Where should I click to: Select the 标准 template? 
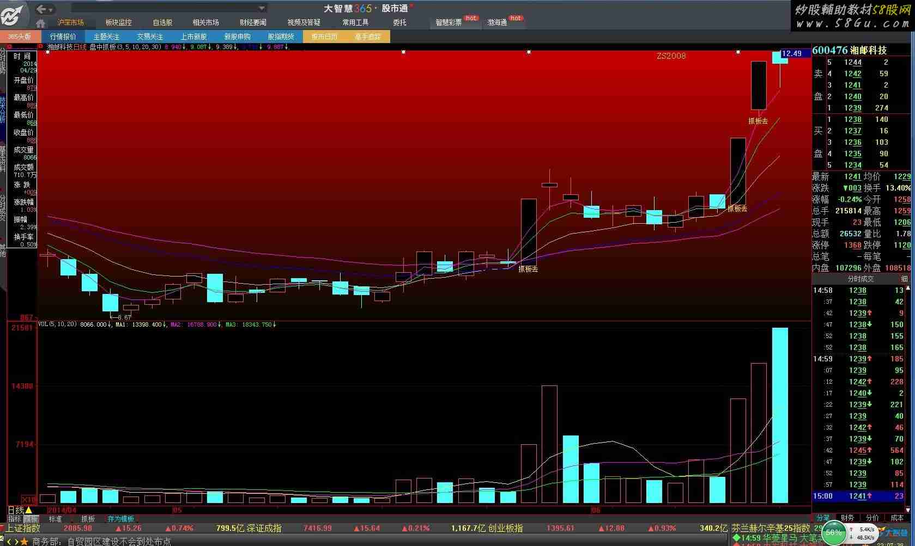(x=56, y=519)
